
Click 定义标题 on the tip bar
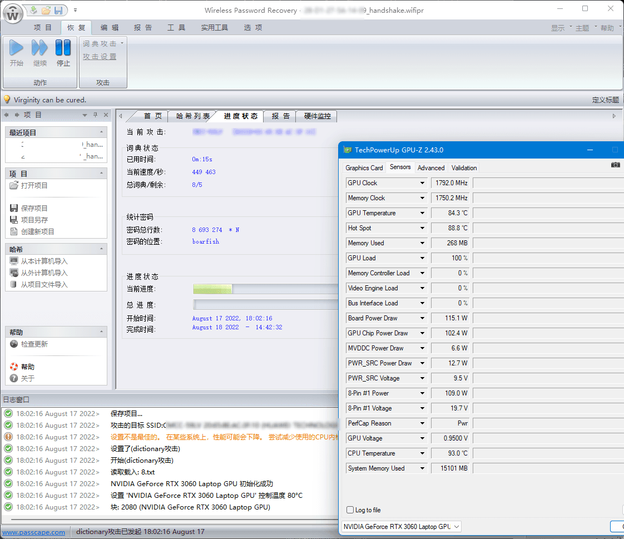click(605, 100)
